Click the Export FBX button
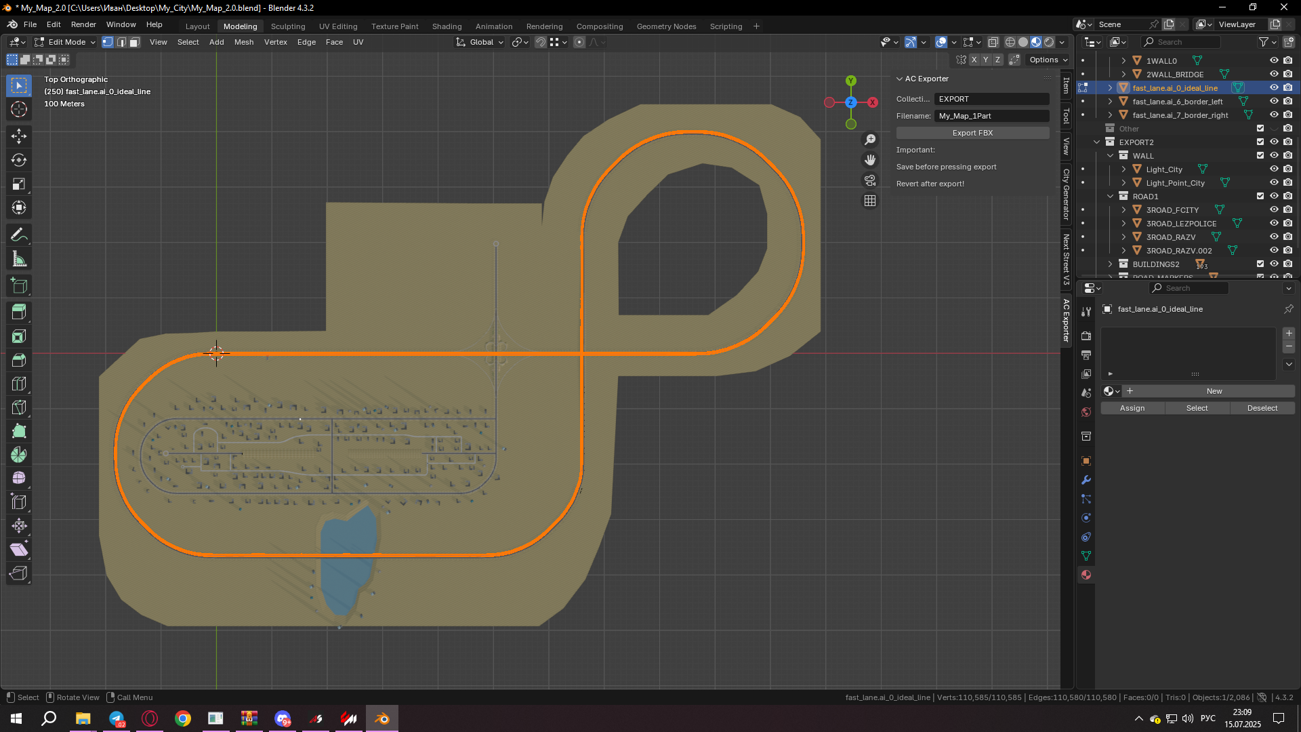 [x=972, y=133]
